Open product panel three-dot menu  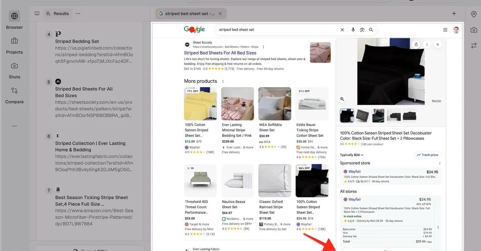point(427,44)
